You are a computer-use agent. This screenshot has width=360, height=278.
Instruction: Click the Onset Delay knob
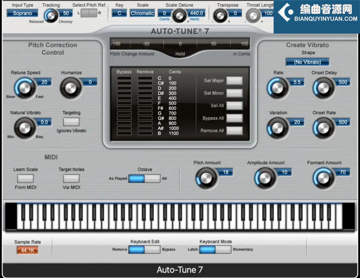click(x=324, y=88)
